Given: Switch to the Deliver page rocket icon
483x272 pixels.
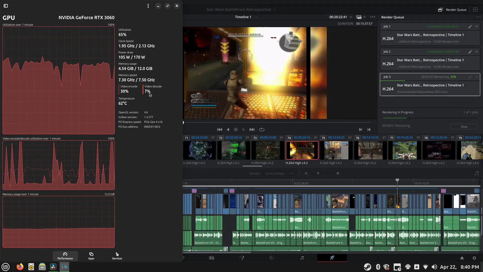Looking at the screenshot, I should tap(332, 258).
